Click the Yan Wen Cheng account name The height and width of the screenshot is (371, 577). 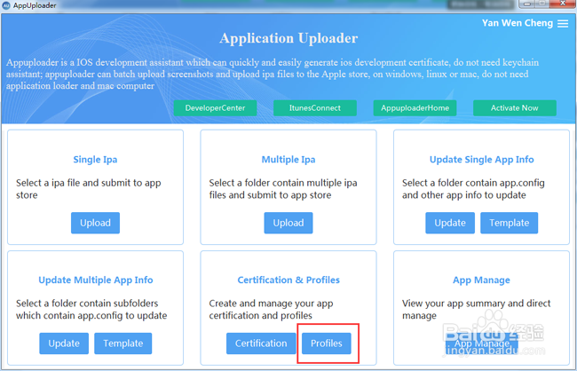click(518, 23)
